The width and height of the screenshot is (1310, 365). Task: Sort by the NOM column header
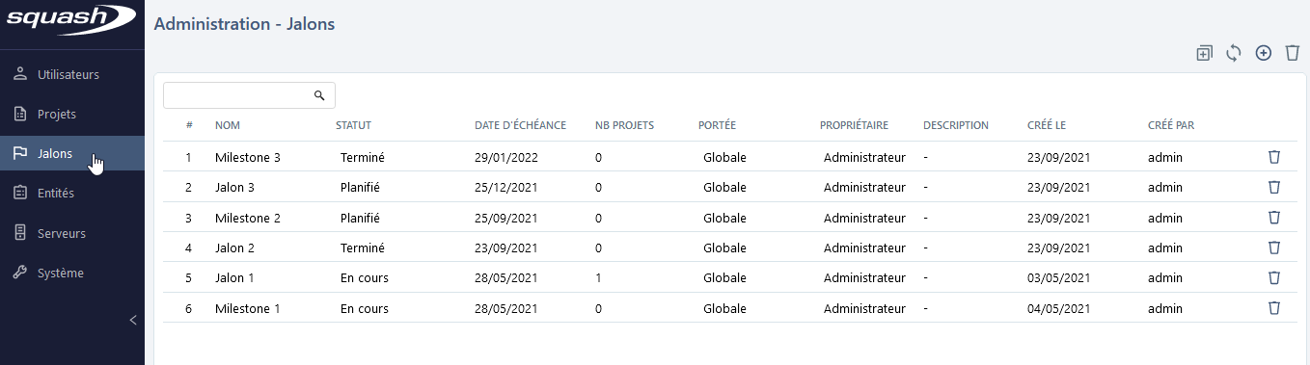pyautogui.click(x=227, y=125)
